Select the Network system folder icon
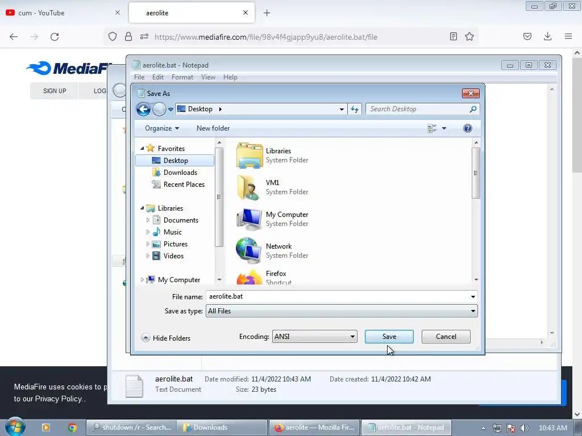The height and width of the screenshot is (436, 582). tap(250, 251)
